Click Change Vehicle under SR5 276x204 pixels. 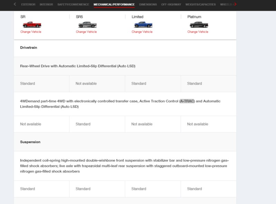click(x=86, y=32)
